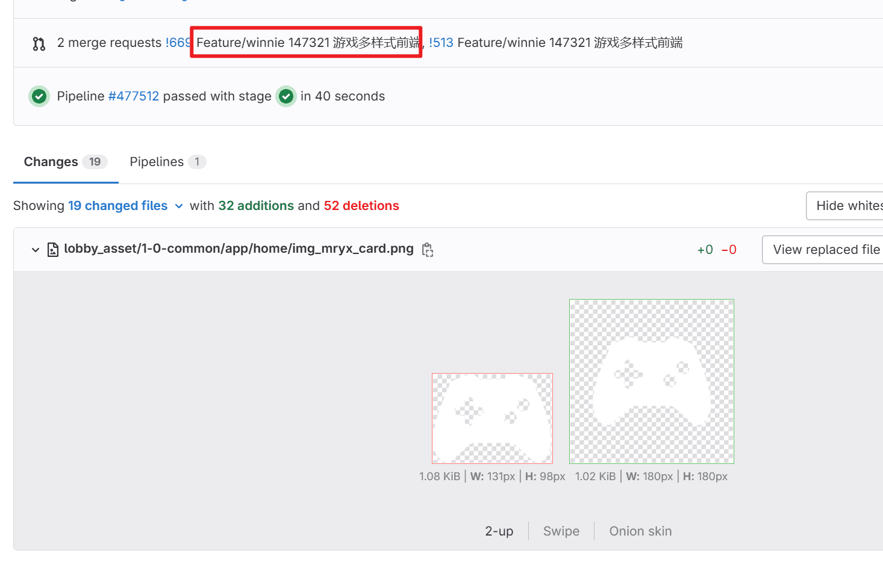883x562 pixels.
Task: Open merge request !513
Action: click(441, 43)
